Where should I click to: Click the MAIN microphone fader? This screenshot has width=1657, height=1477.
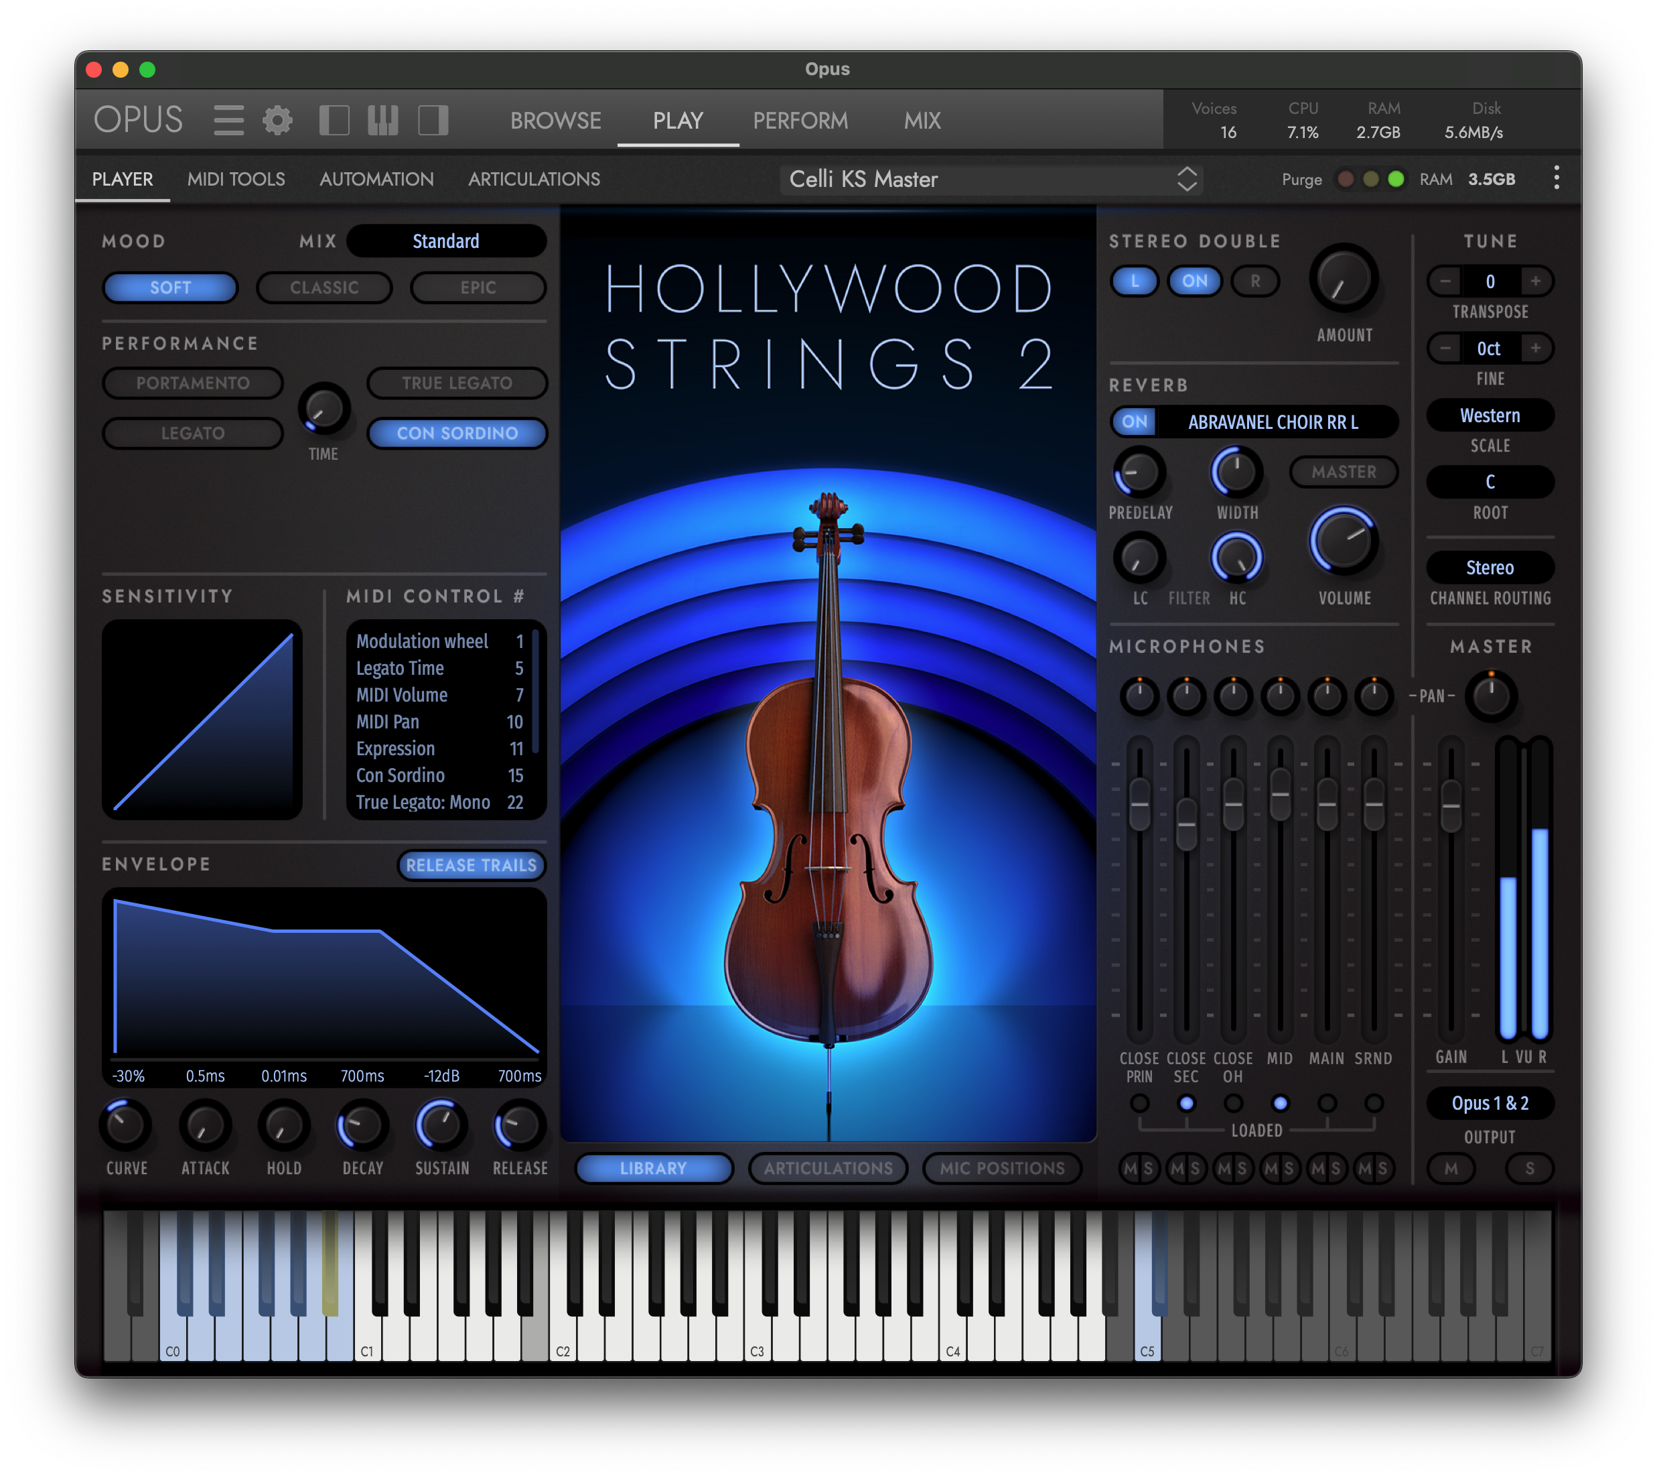pyautogui.click(x=1326, y=804)
